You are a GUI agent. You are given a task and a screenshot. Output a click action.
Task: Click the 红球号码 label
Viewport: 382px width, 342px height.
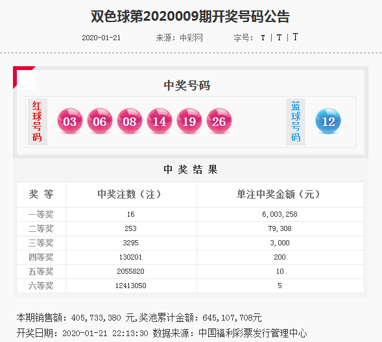(x=37, y=121)
